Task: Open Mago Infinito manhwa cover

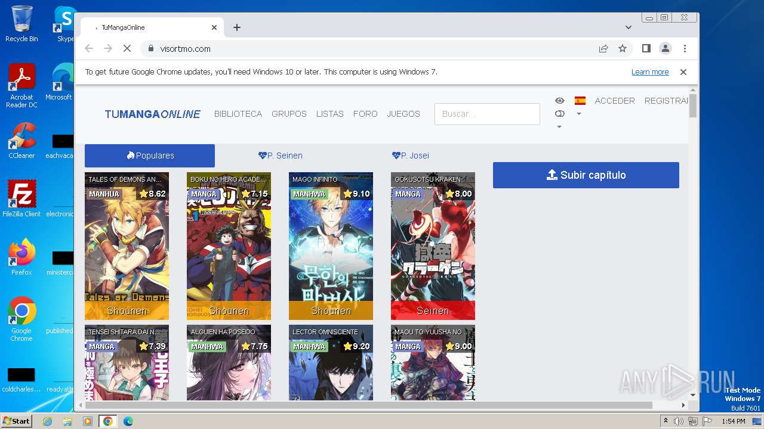Action: (331, 246)
